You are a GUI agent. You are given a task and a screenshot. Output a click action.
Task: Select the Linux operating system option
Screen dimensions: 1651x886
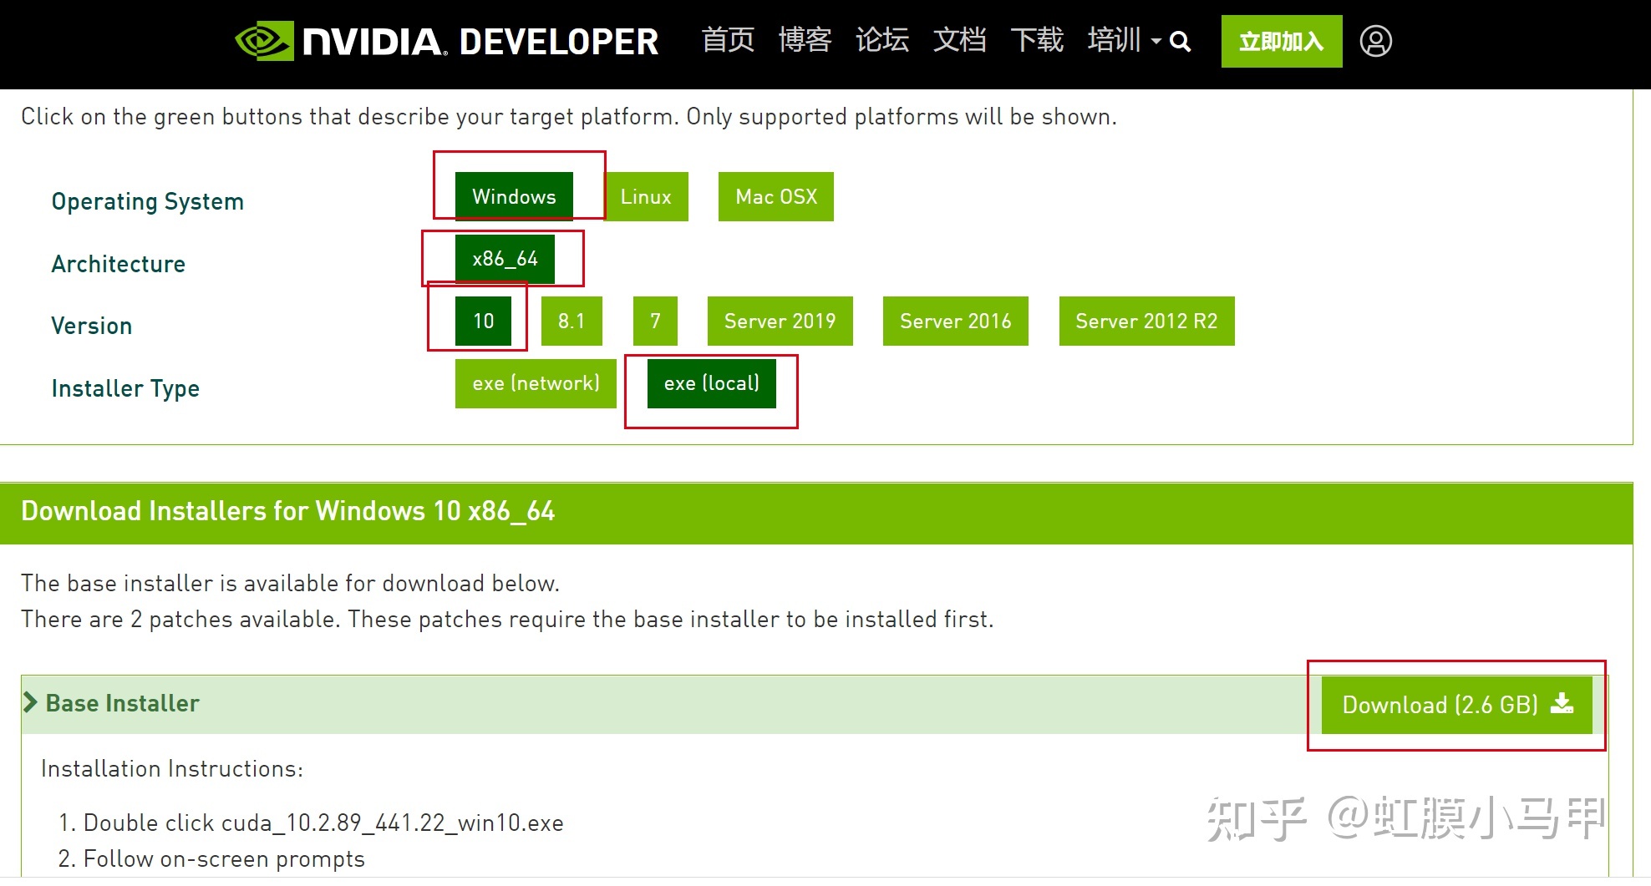(x=646, y=196)
